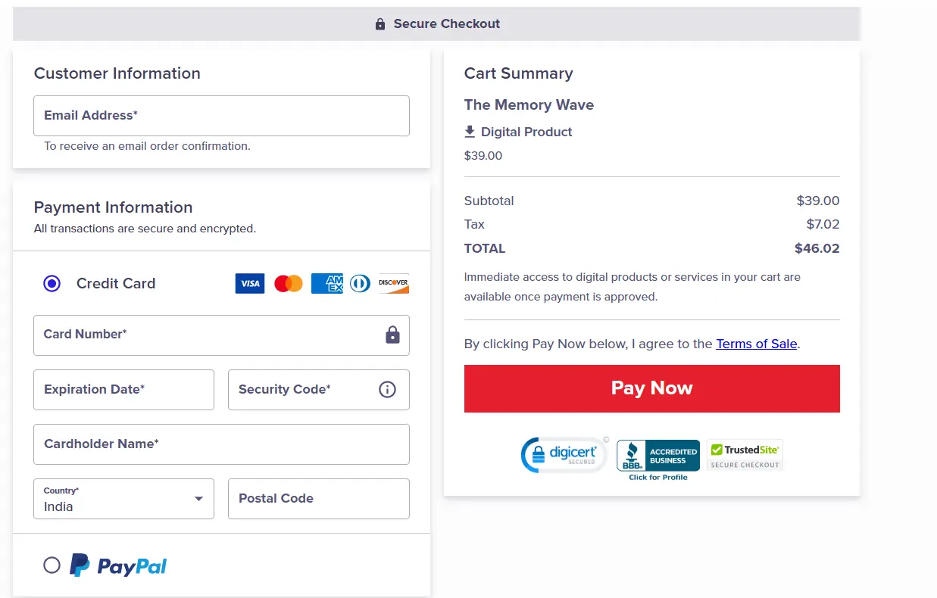Open the DigiCert Secured badge
The height and width of the screenshot is (598, 937).
point(564,454)
